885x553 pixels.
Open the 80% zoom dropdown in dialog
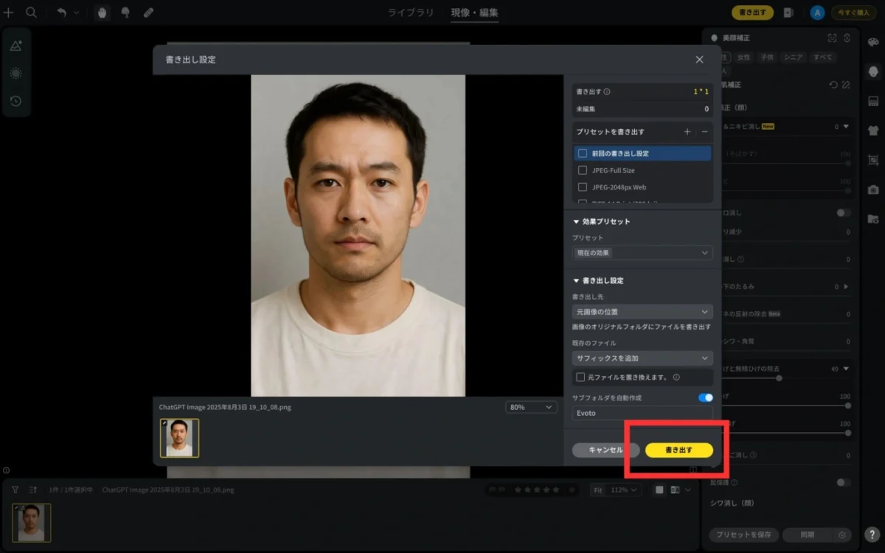(531, 407)
